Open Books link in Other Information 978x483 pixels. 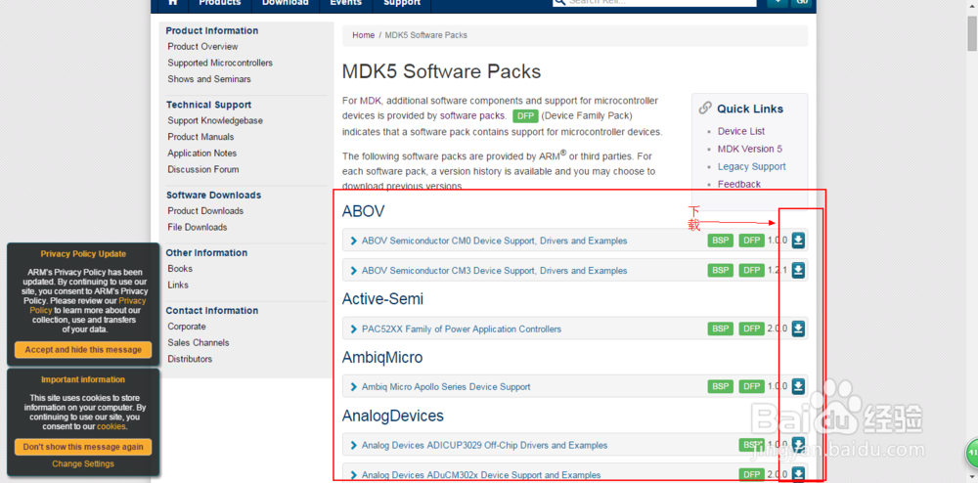coord(180,269)
